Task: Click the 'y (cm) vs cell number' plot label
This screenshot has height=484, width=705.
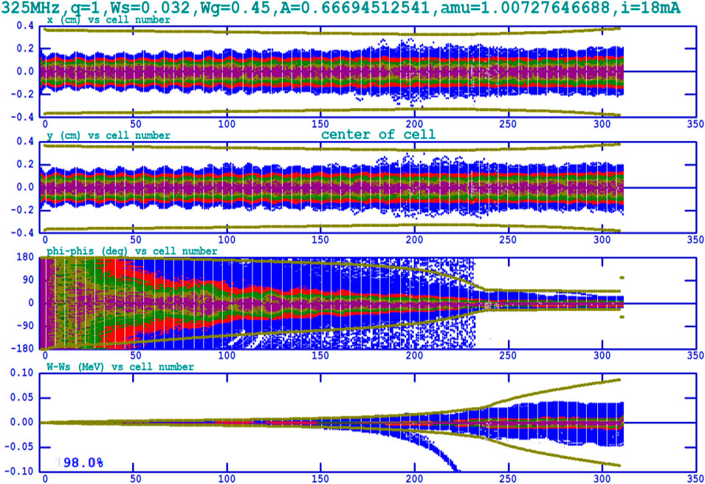Action: (109, 135)
